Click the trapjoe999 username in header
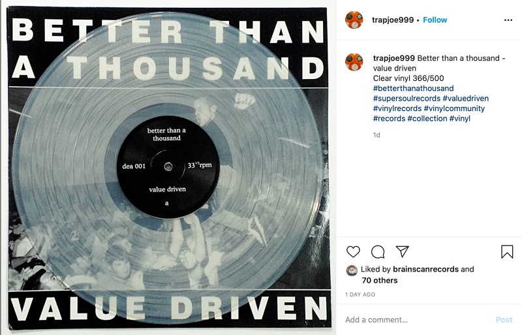This screenshot has width=522, height=335. pos(393,20)
